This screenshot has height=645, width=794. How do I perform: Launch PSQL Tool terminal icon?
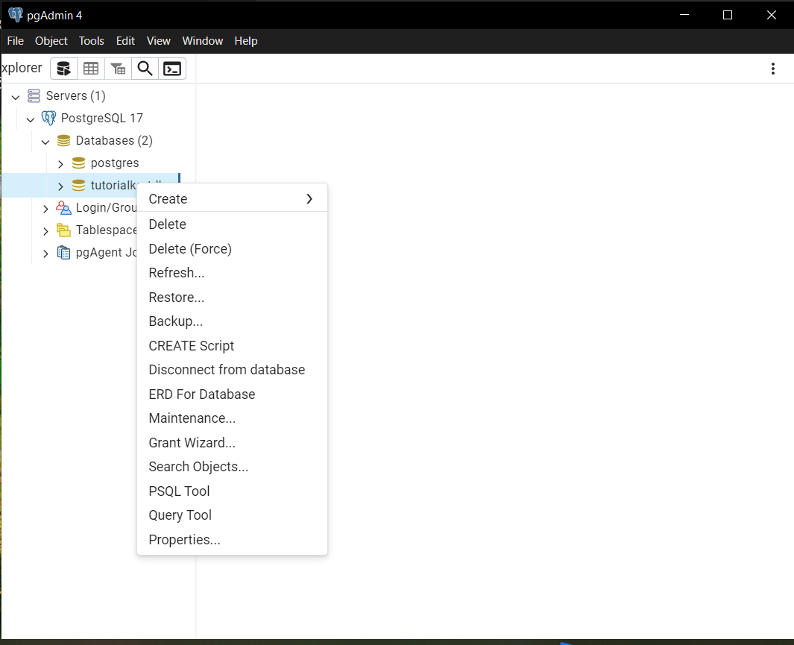(172, 69)
